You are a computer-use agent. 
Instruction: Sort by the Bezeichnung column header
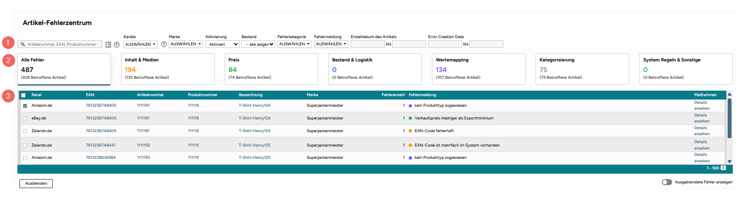(x=251, y=95)
